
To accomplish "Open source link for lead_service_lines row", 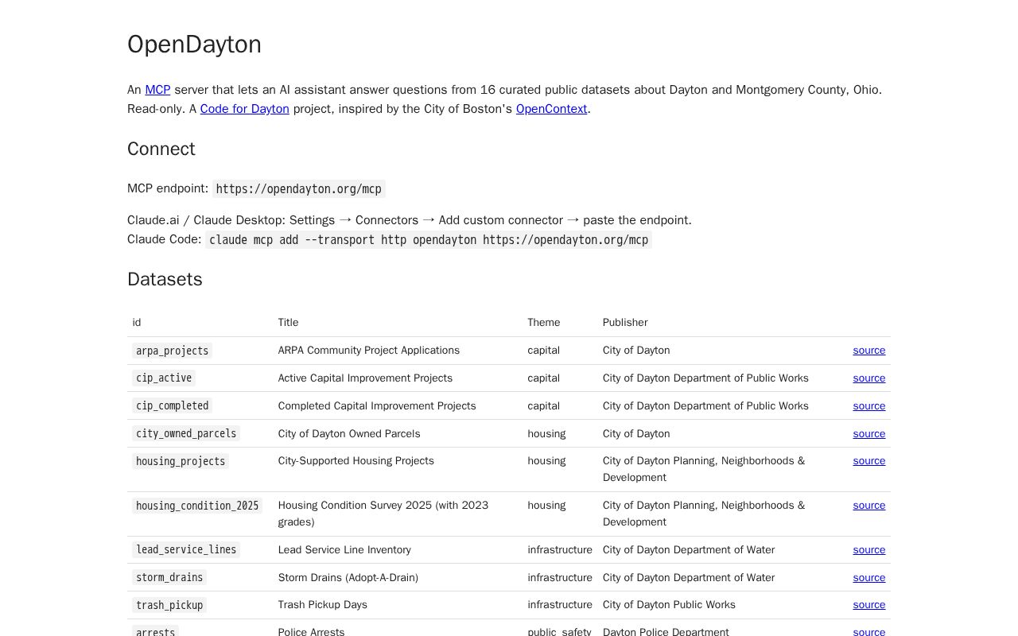I will pyautogui.click(x=869, y=550).
